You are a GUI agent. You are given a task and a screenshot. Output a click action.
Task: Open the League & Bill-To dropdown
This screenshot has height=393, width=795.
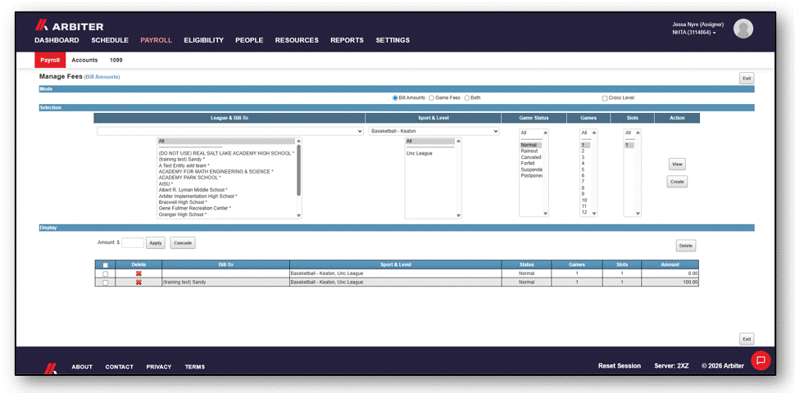pyautogui.click(x=230, y=131)
